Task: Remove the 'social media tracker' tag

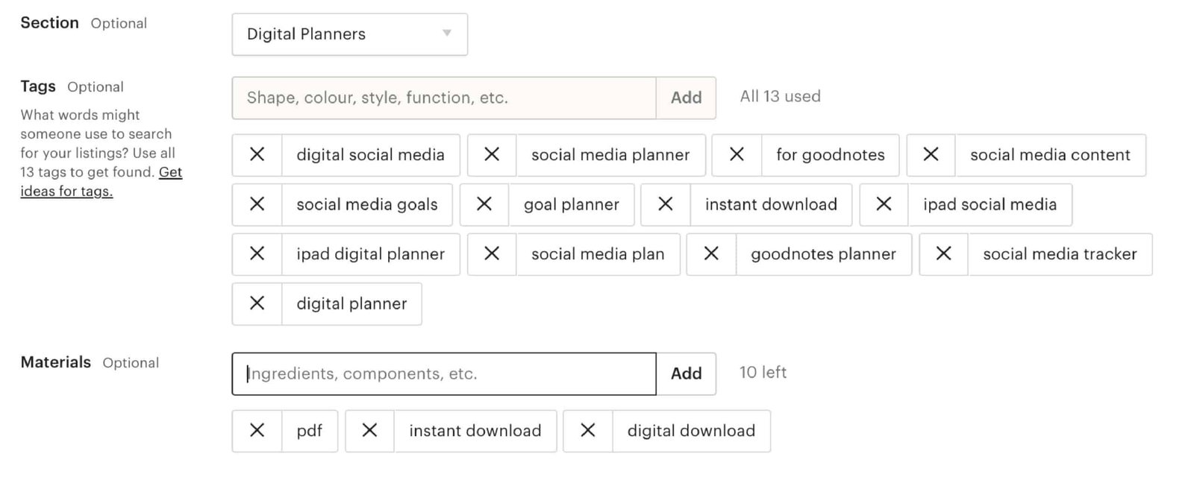Action: coord(943,254)
